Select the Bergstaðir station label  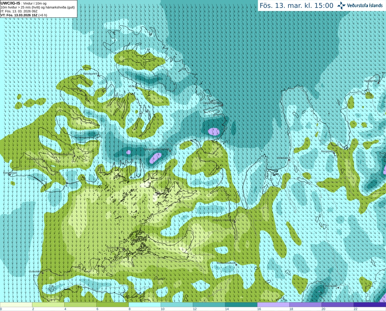(x=327, y=151)
